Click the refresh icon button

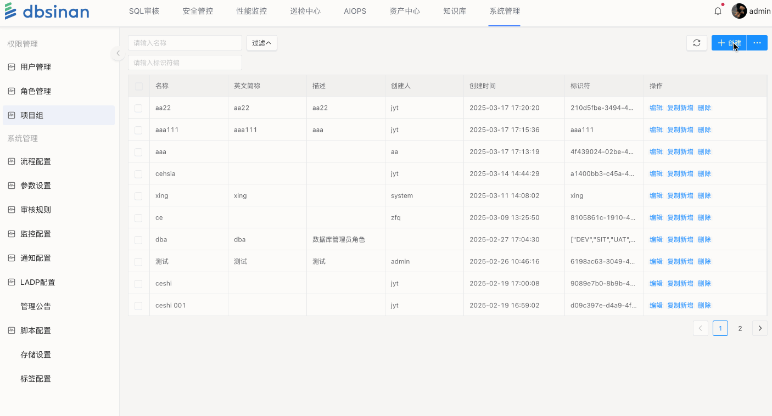point(696,43)
